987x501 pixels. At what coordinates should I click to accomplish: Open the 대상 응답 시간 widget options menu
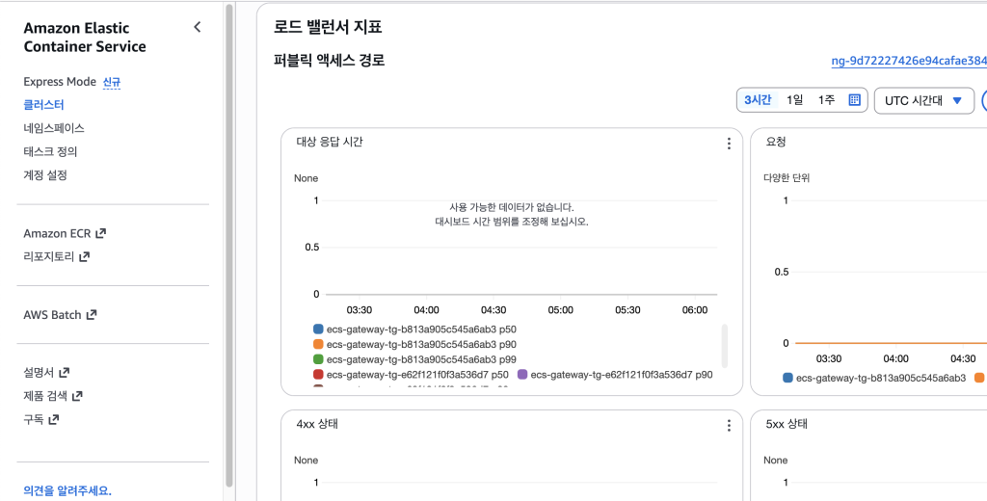729,144
